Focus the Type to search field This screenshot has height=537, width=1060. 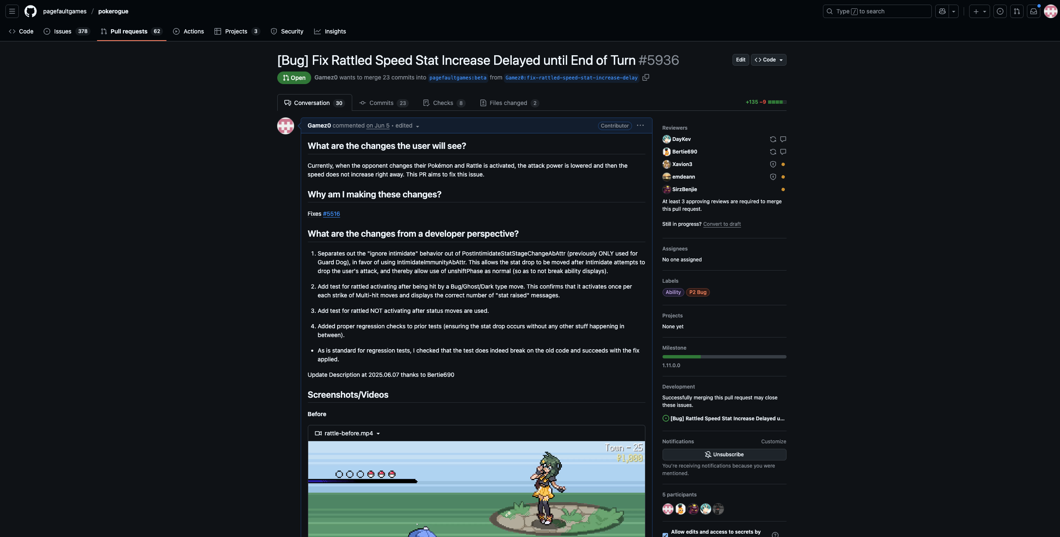pyautogui.click(x=877, y=11)
